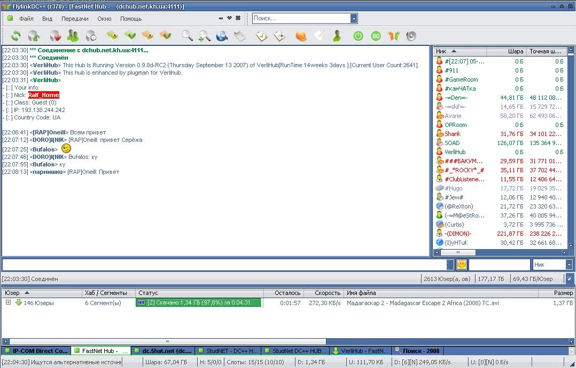Click the green '80' limiter icon
576x368 pixels.
376,36
